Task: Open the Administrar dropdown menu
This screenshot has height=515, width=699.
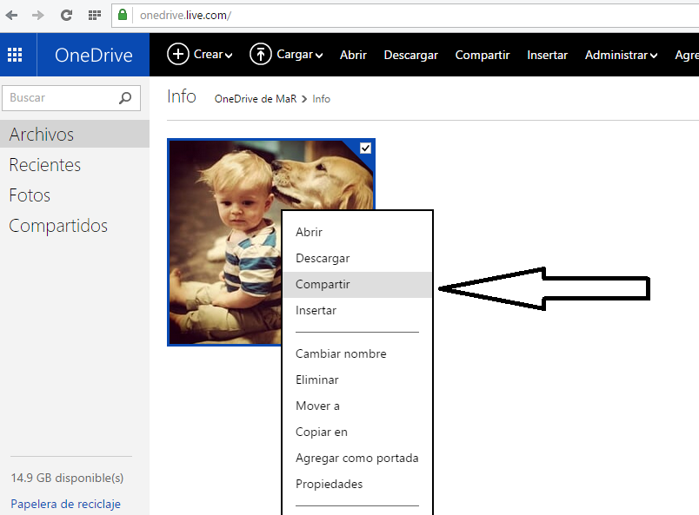Action: pos(621,55)
